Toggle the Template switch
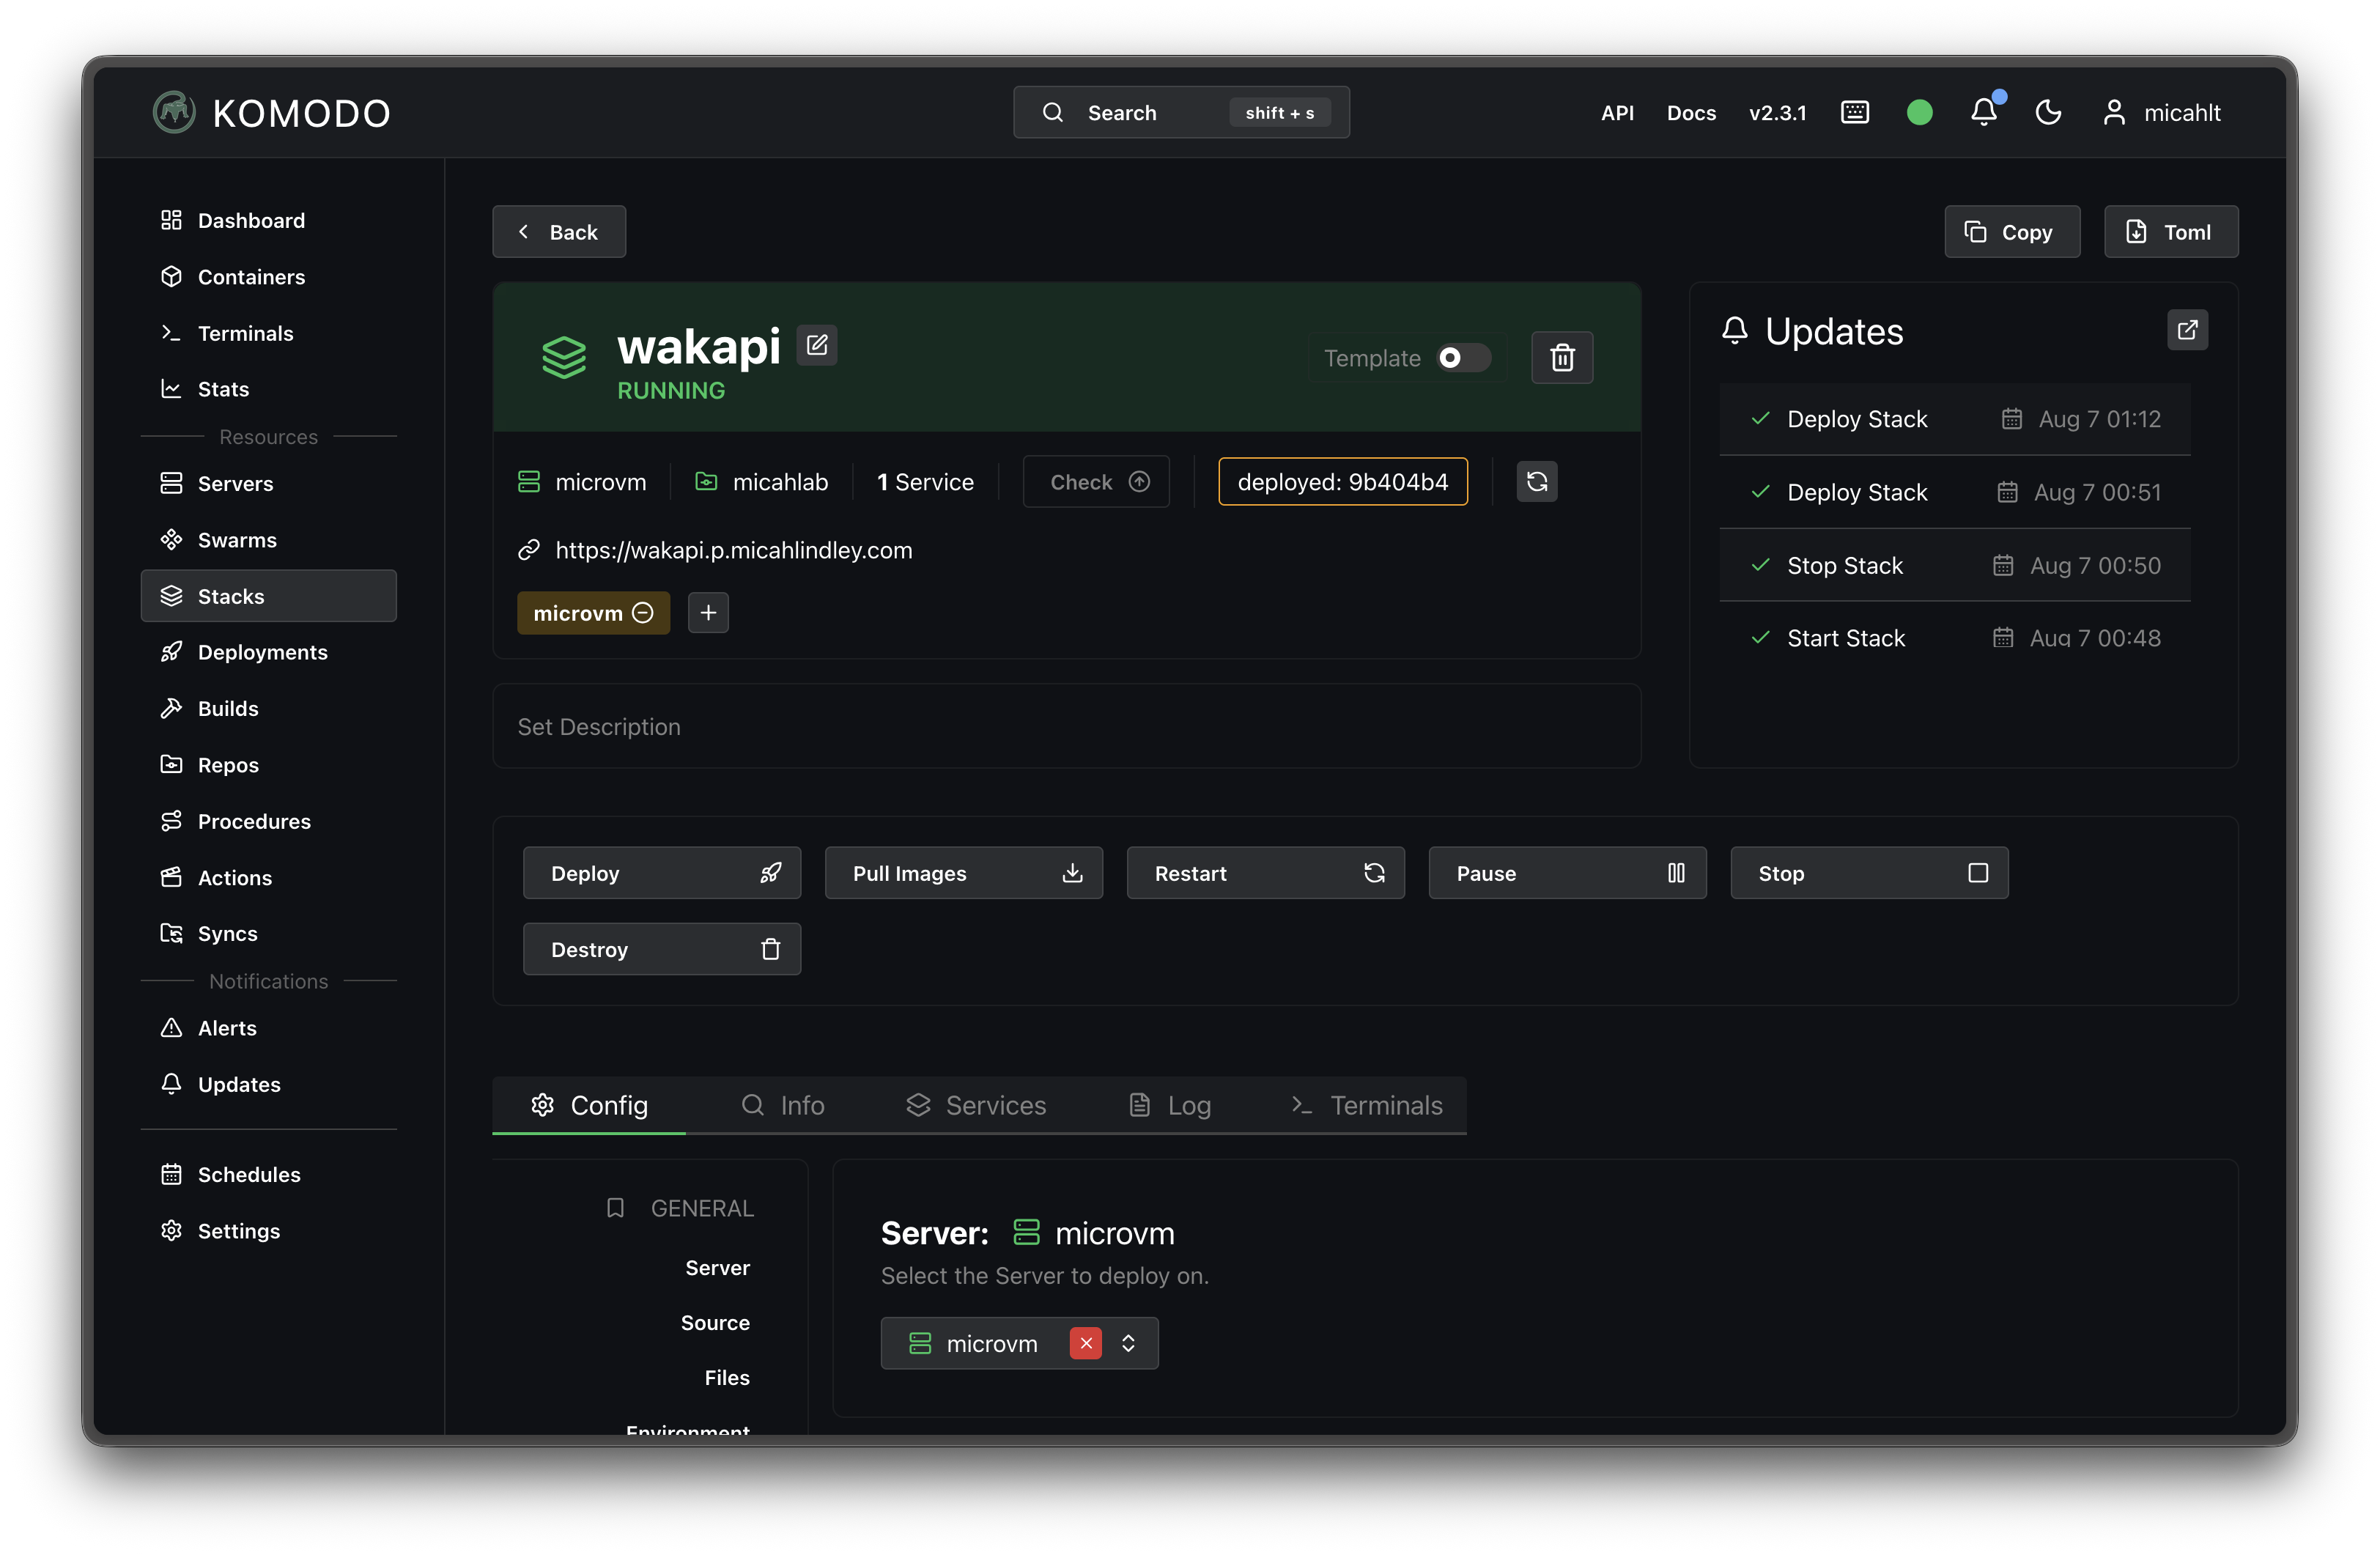 coord(1463,358)
